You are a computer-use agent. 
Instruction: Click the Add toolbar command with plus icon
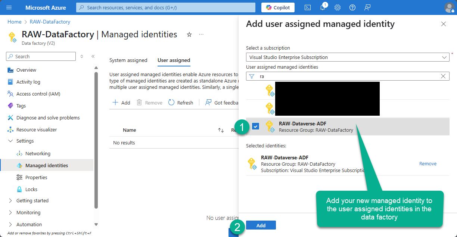(x=121, y=103)
